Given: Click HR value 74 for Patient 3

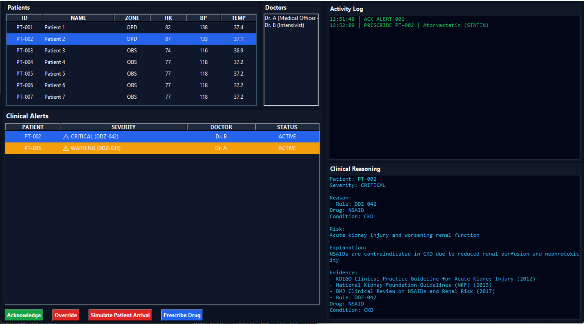Looking at the screenshot, I should click(x=168, y=51).
